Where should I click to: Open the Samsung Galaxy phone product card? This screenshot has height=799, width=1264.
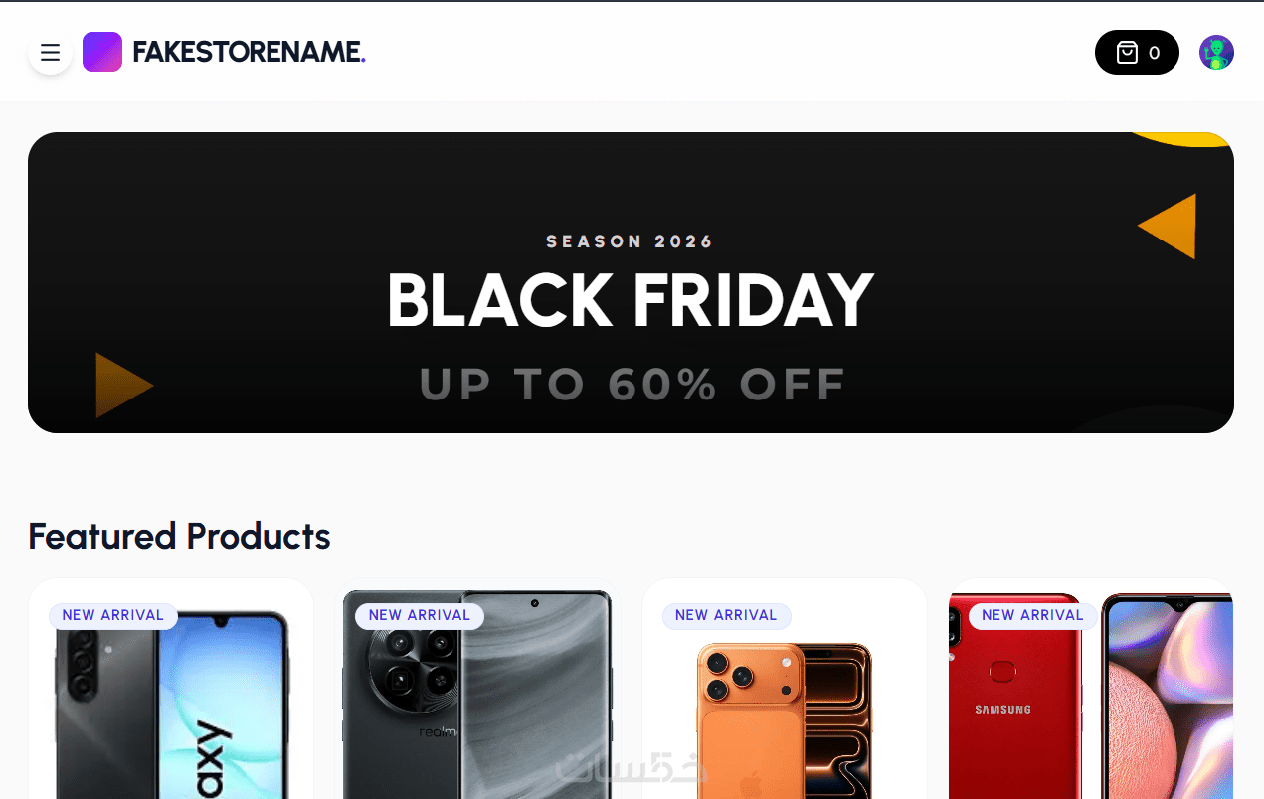tap(171, 706)
